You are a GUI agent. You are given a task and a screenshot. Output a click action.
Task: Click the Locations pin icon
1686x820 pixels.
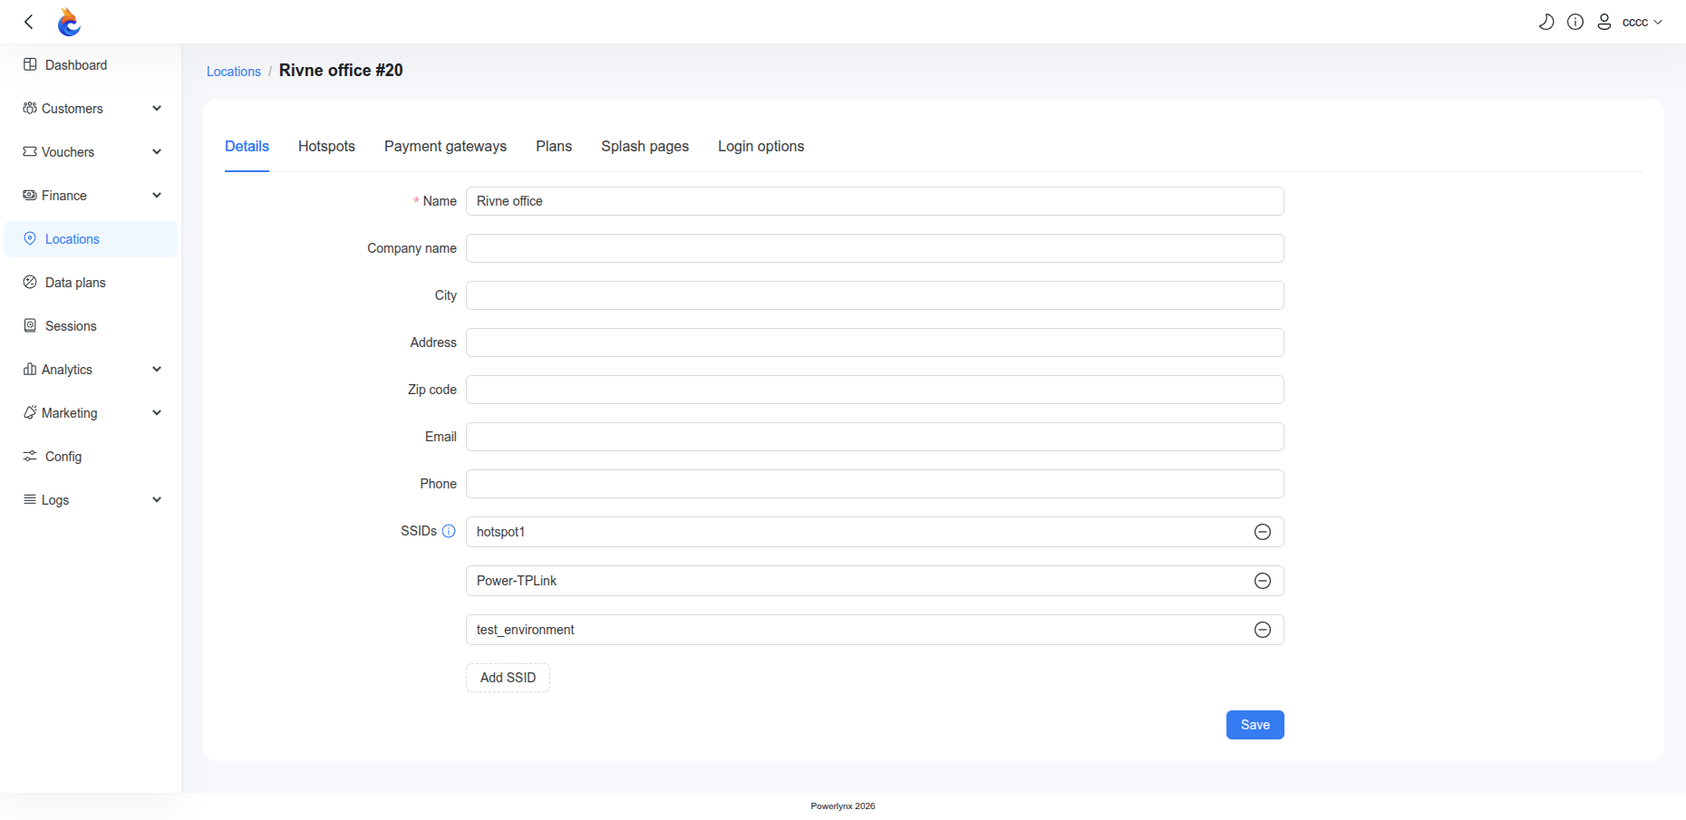coord(30,238)
